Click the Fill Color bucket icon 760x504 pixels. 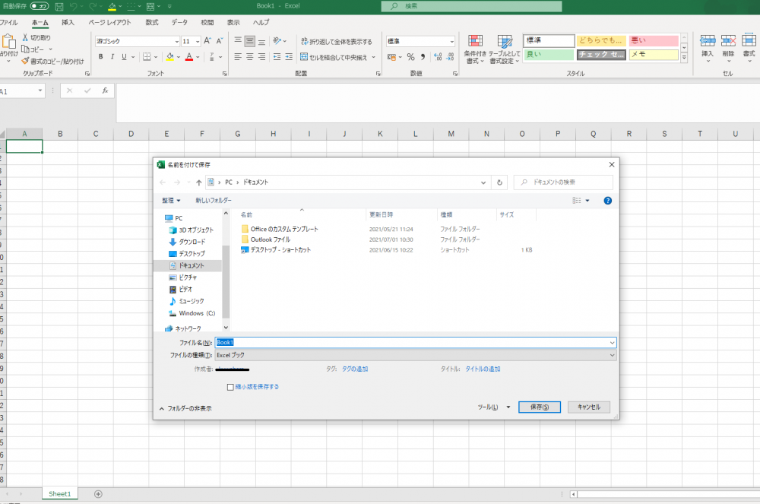point(170,57)
